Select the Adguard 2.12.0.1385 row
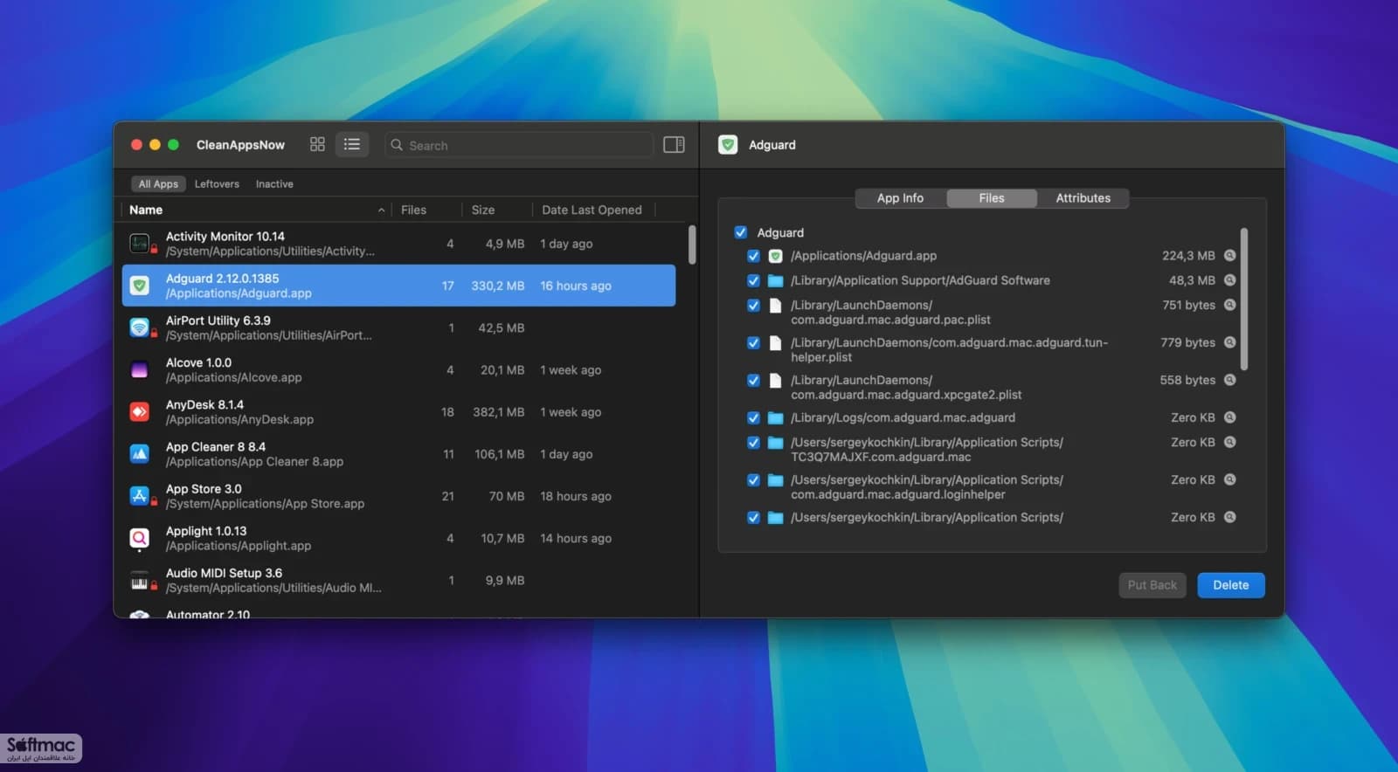The height and width of the screenshot is (772, 1398). tap(398, 286)
